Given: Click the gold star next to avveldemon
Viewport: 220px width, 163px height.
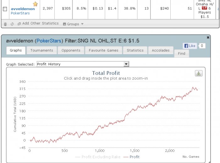Looking at the screenshot, I should click(35, 4).
